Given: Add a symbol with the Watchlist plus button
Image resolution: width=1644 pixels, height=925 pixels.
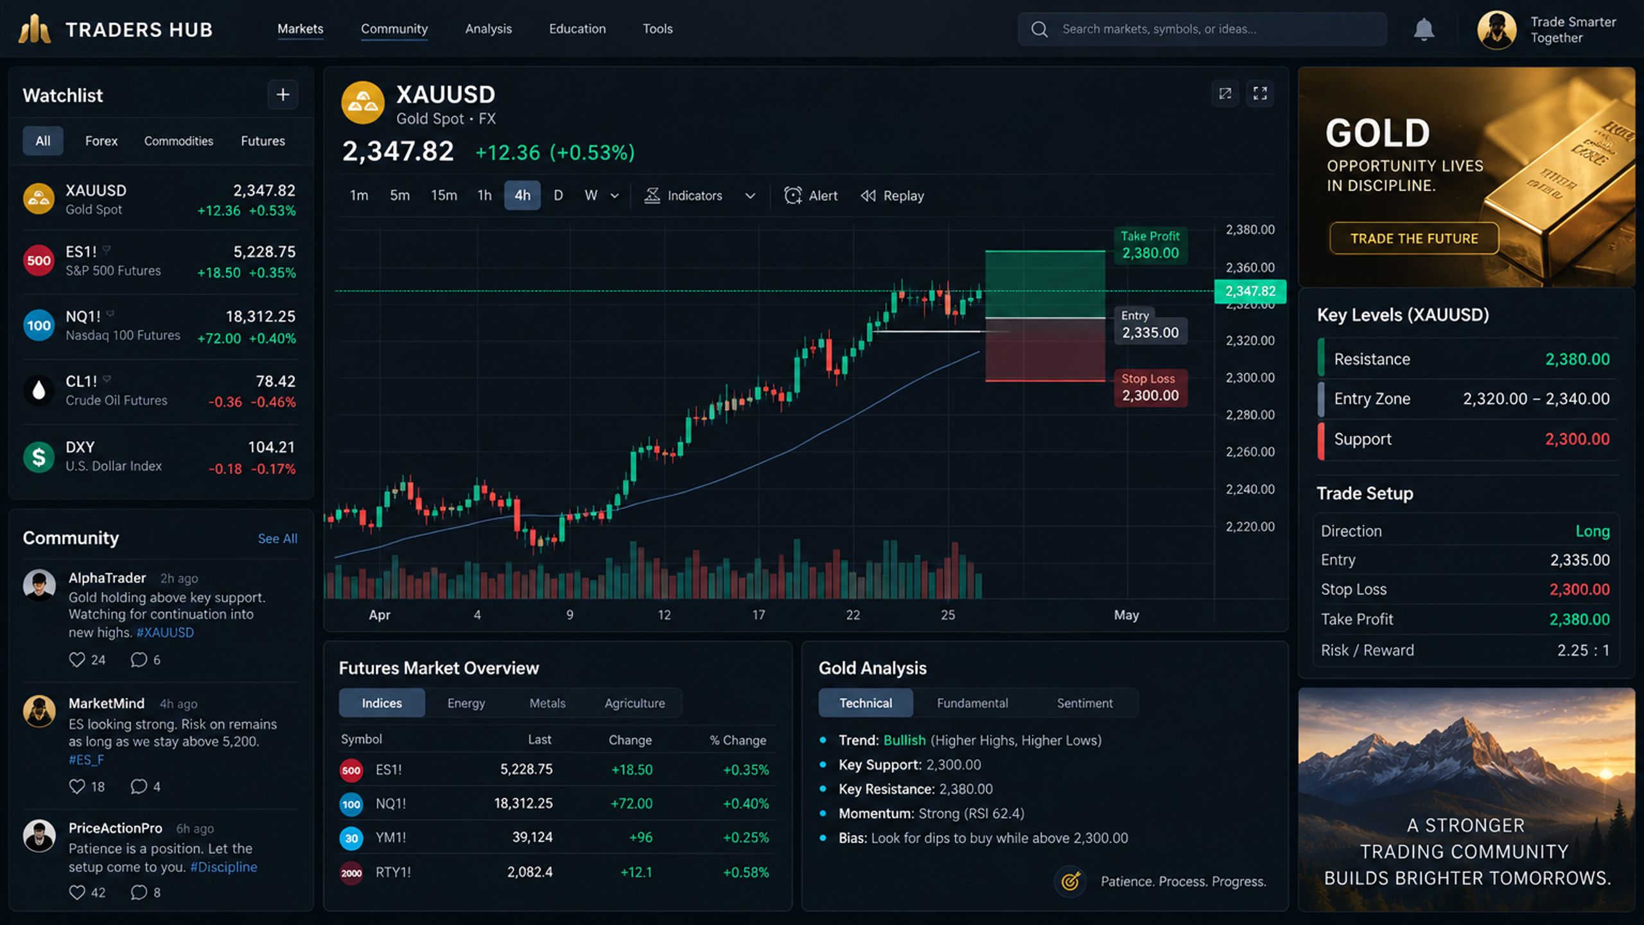Looking at the screenshot, I should pyautogui.click(x=283, y=95).
